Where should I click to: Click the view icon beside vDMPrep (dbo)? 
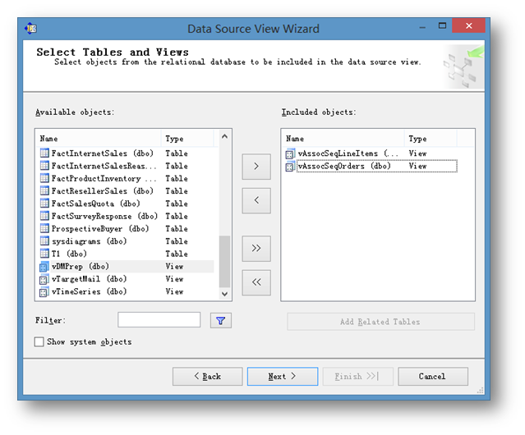[x=44, y=267]
